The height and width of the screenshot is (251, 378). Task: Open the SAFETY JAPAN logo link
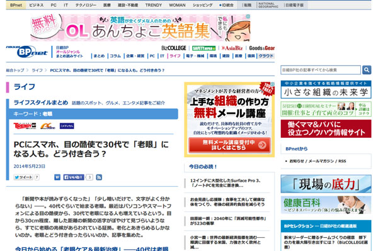click(x=203, y=48)
